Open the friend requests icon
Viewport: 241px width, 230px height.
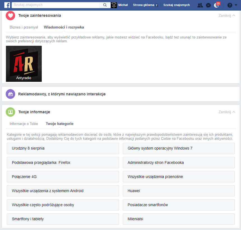pos(200,5)
